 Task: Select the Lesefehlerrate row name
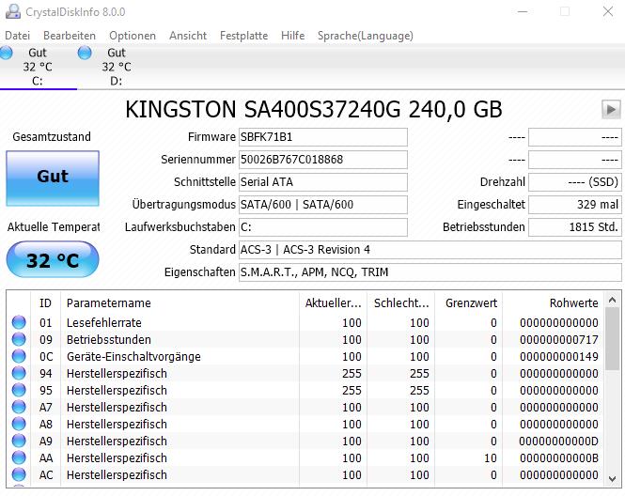(104, 322)
